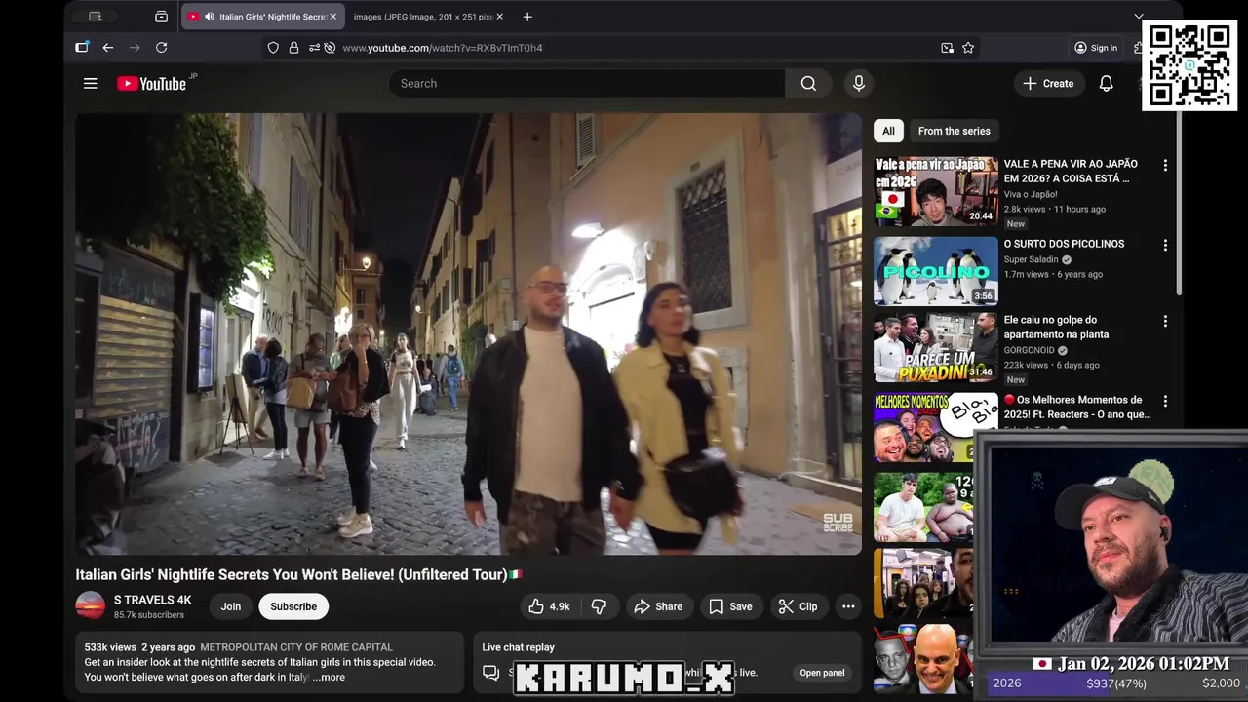Switch to Italian Girls' Nightlife tab

(261, 17)
